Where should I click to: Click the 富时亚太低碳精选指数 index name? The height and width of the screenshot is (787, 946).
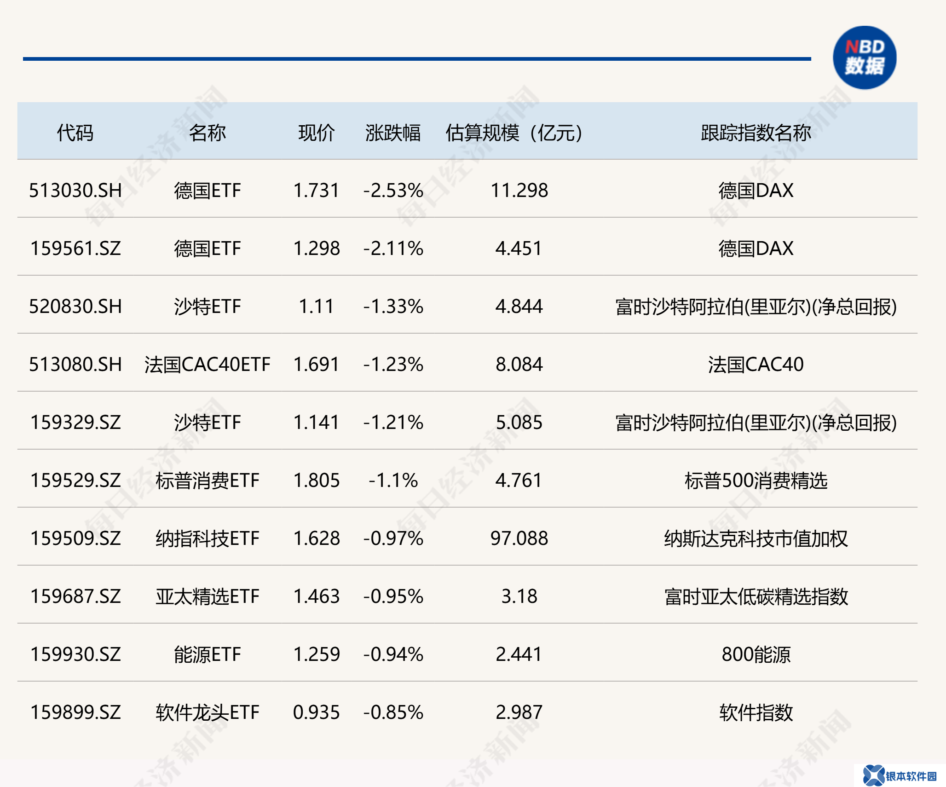click(756, 596)
